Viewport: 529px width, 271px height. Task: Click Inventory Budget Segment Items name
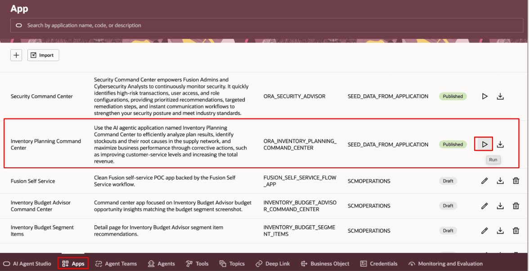point(42,231)
